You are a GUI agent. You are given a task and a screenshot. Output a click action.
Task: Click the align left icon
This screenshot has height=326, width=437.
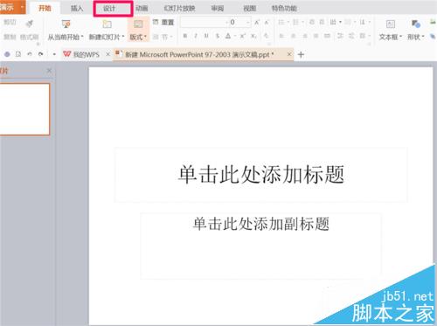[281, 36]
